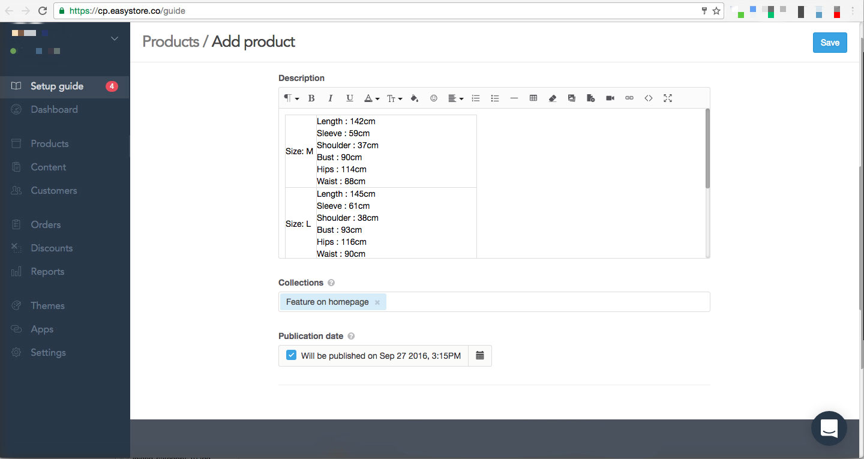Clear formatting with the eraser icon

point(553,98)
